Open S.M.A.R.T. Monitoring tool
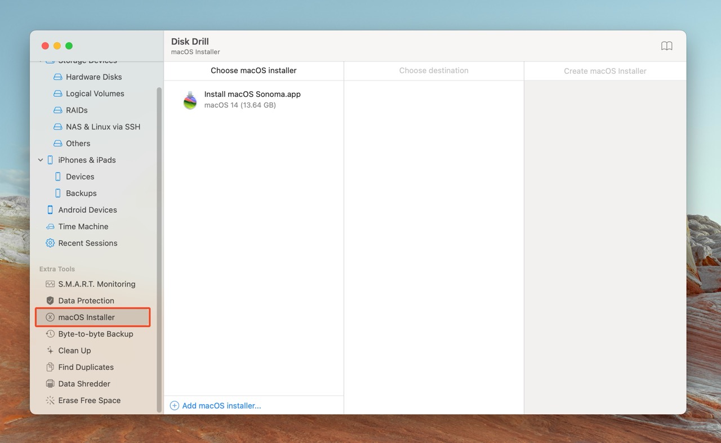Viewport: 721px width, 443px height. pyautogui.click(x=96, y=284)
